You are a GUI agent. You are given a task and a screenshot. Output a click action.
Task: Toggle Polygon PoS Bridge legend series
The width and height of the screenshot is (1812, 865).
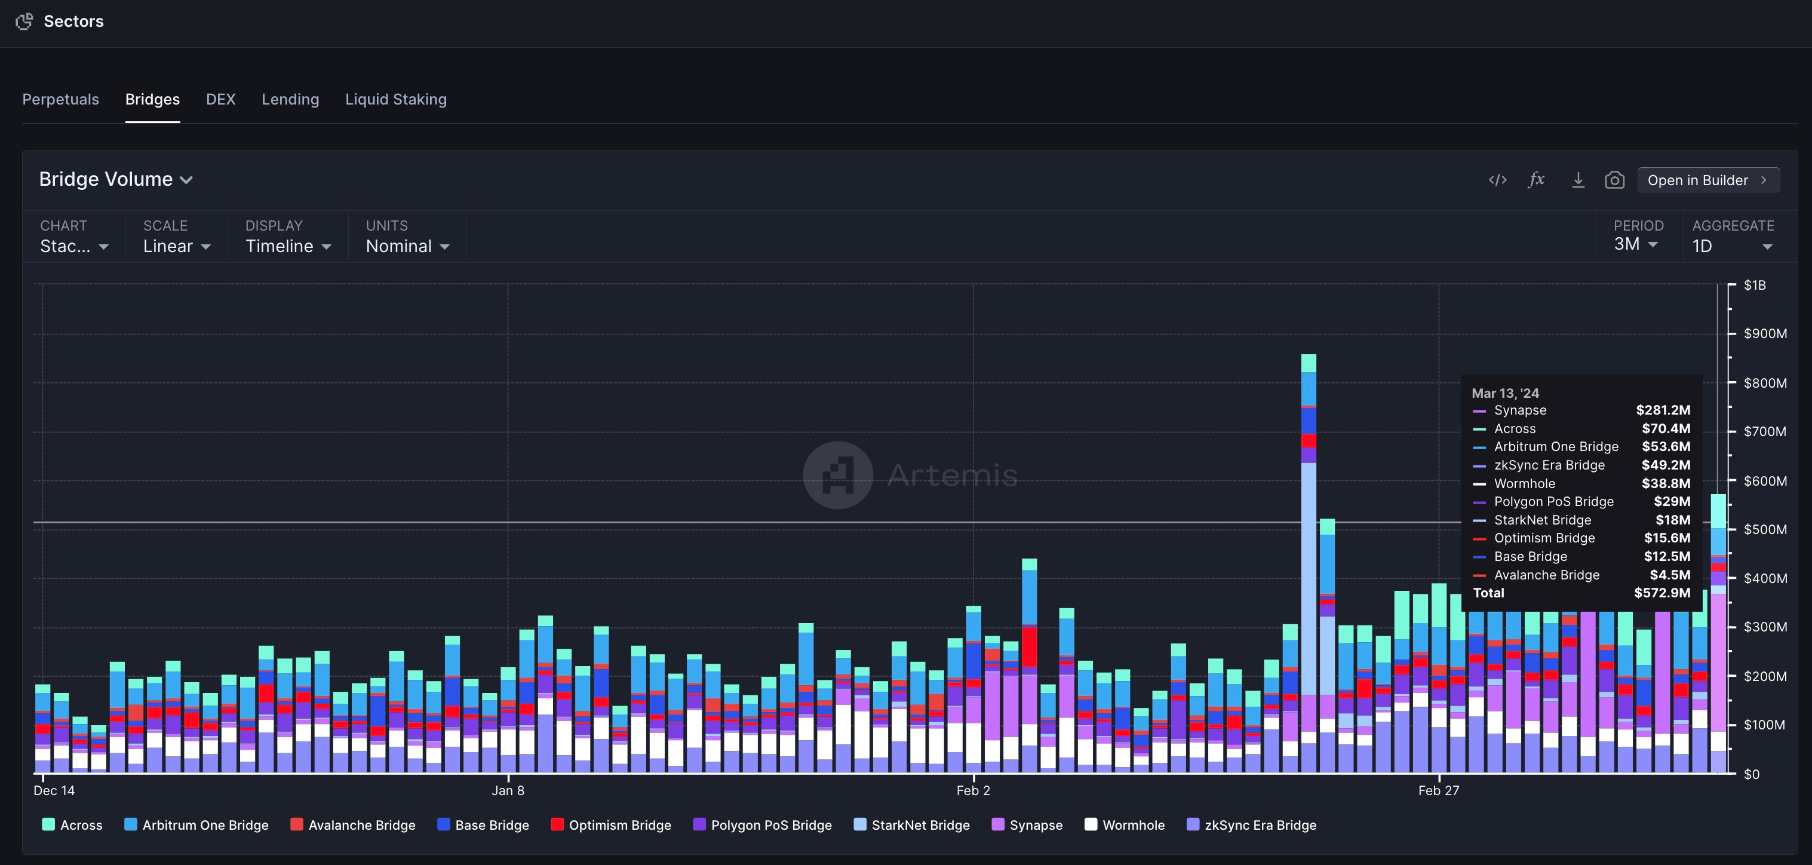763,825
